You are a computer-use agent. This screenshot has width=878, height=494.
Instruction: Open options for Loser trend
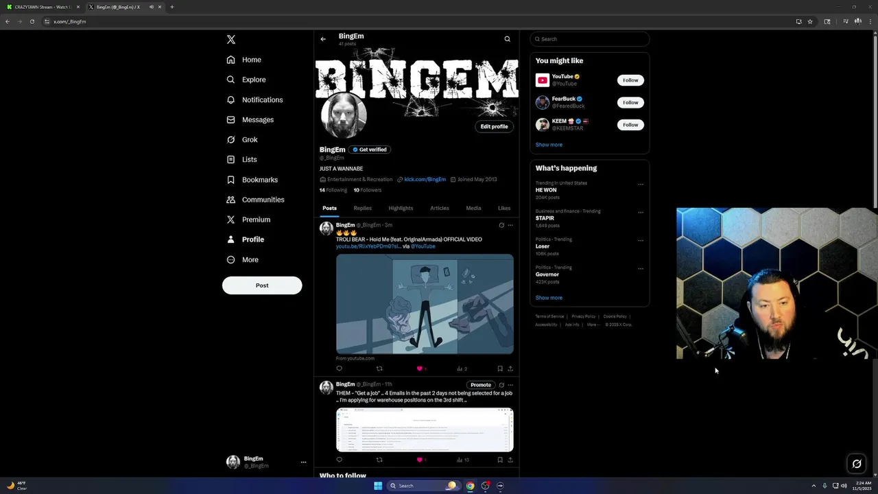coord(641,240)
